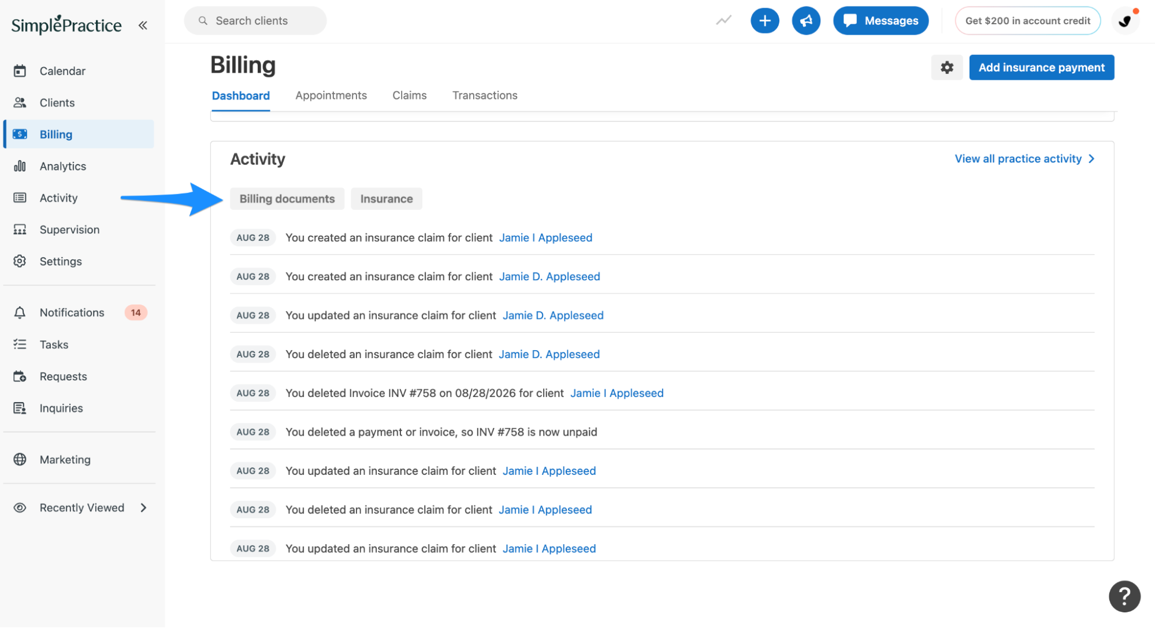Screen dimensions: 1155x628
Task: Open Notifications with bell icon
Action: (72, 313)
